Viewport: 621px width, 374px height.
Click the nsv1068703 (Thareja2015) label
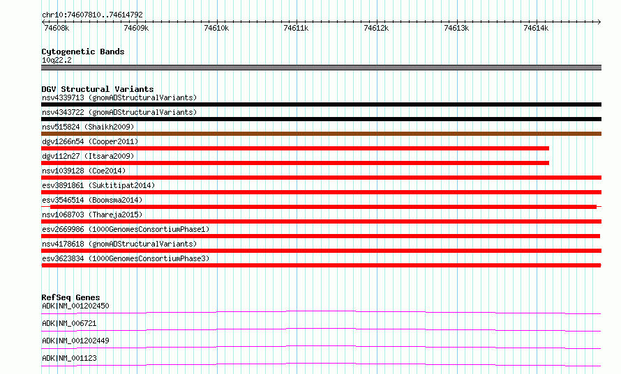click(x=92, y=215)
